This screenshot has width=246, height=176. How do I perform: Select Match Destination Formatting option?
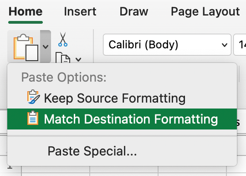pyautogui.click(x=122, y=119)
